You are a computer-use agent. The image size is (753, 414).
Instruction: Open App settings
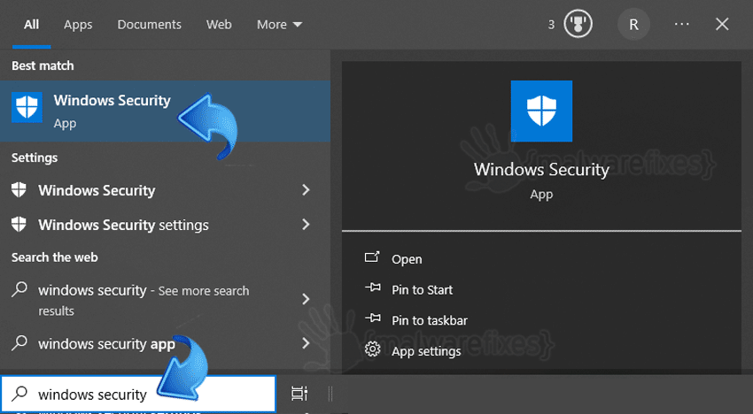pos(426,351)
